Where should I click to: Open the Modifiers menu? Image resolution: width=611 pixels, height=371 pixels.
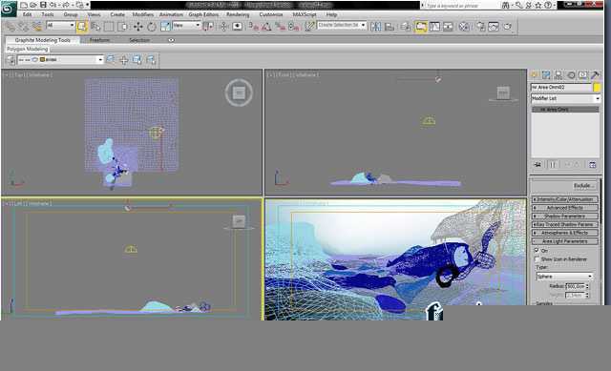[x=143, y=14]
